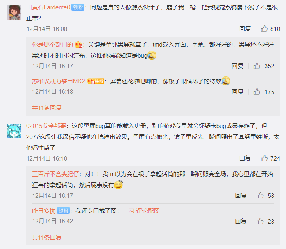Expand first 共11条回复 replies thread
This screenshot has width=286, height=249.
pos(47,108)
